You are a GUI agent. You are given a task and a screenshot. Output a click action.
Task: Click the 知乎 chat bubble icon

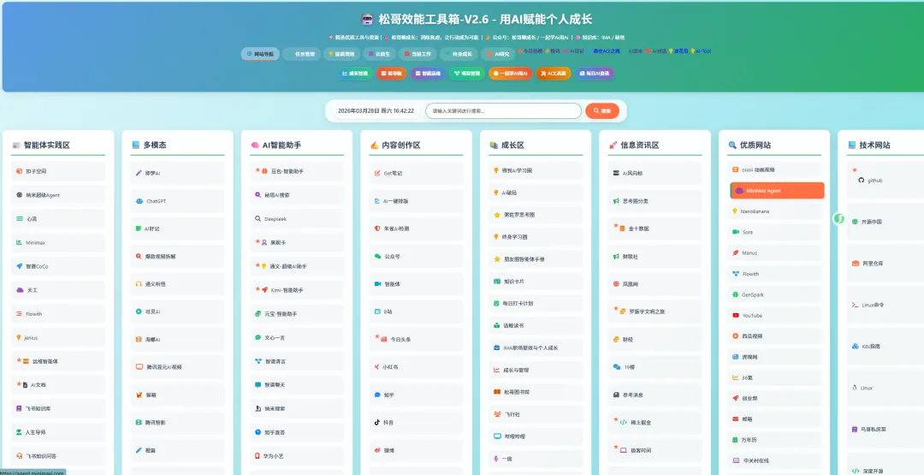[378, 395]
